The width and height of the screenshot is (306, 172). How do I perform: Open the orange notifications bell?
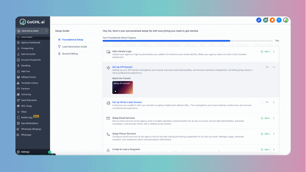pos(272,20)
